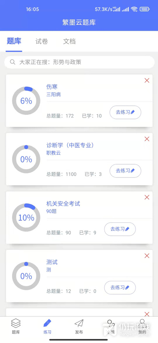Select the 题库 tab at top

14,41
